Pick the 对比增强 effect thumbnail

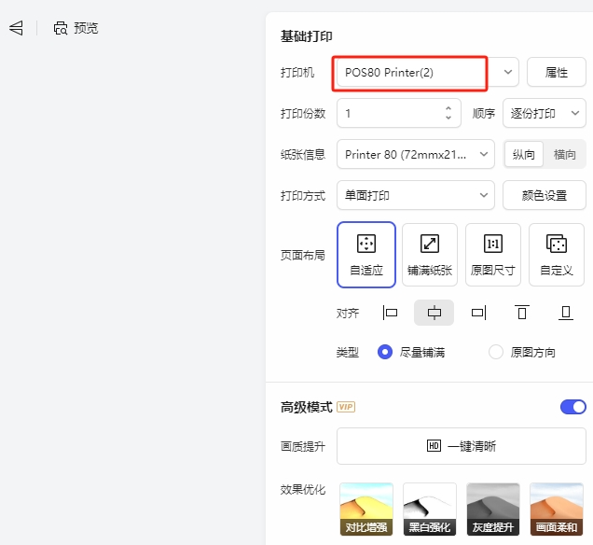tap(366, 510)
